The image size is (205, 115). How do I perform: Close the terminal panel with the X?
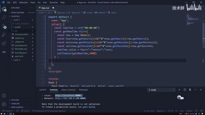pos(201,90)
